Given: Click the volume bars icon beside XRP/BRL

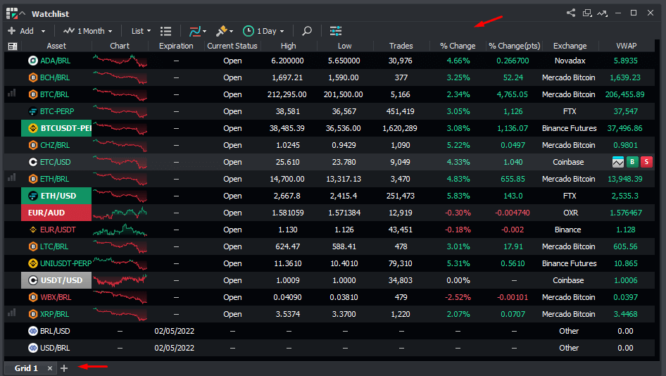Looking at the screenshot, I should 12,313.
